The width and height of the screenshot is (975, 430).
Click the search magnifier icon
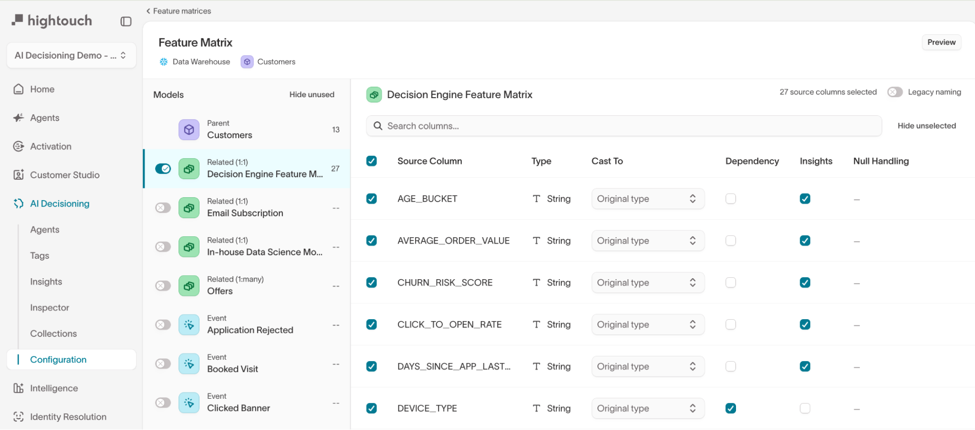tap(378, 126)
